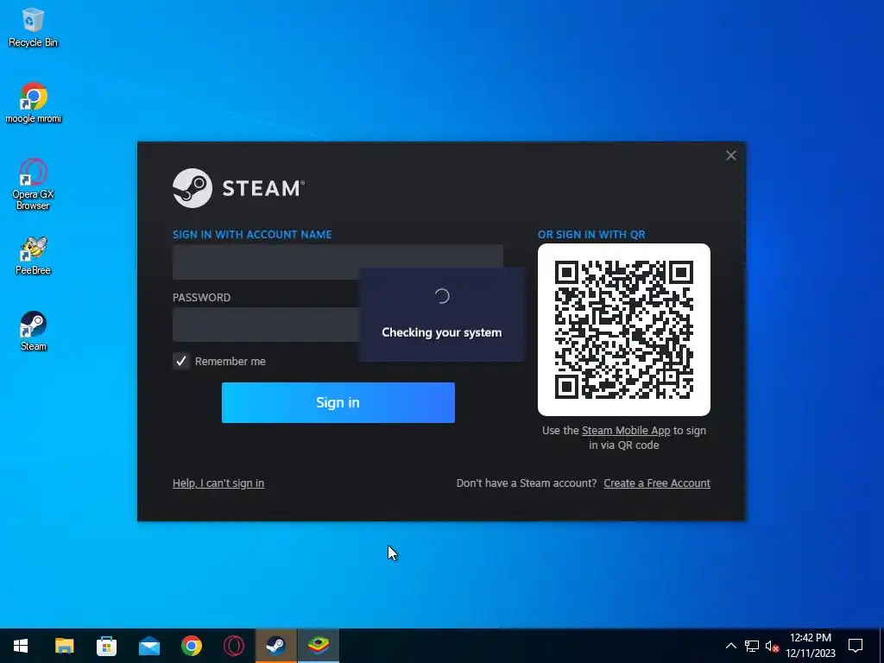Click the 'PASSWORD' label
This screenshot has width=884, height=663.
click(x=201, y=298)
